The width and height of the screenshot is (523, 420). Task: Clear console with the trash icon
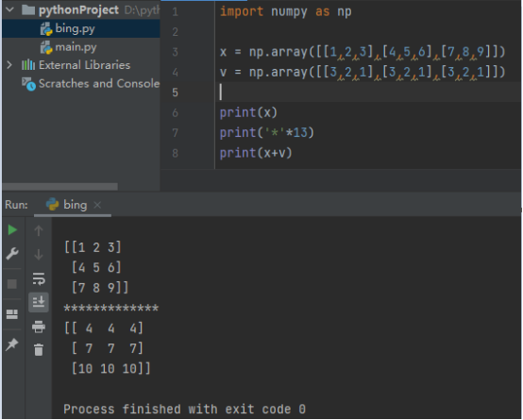click(39, 350)
